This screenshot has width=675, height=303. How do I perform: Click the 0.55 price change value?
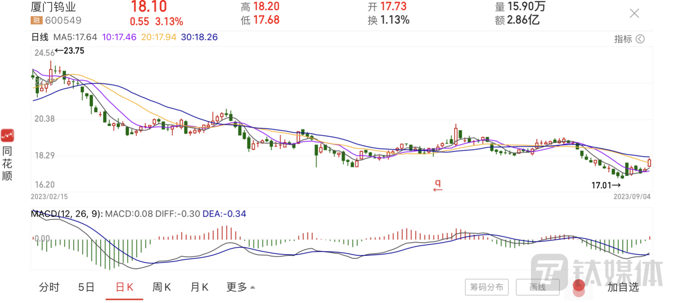[x=140, y=22]
